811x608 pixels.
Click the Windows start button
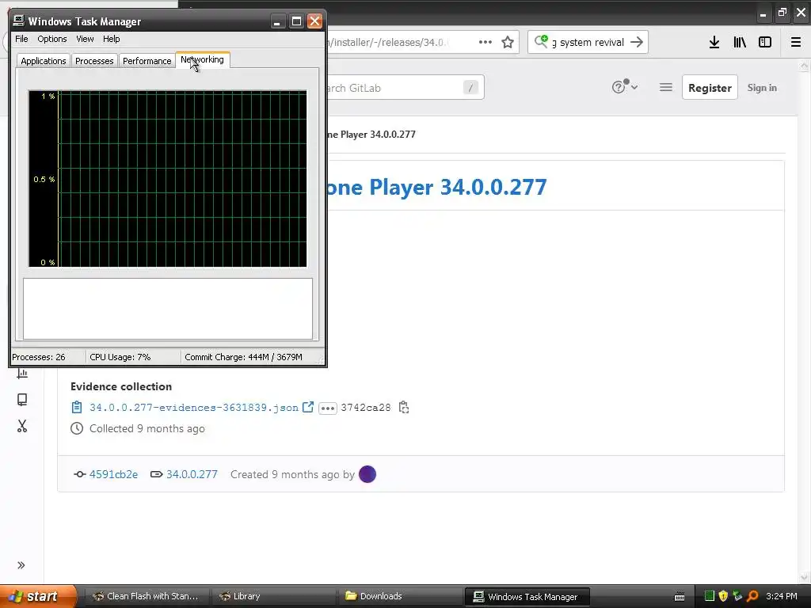point(38,596)
